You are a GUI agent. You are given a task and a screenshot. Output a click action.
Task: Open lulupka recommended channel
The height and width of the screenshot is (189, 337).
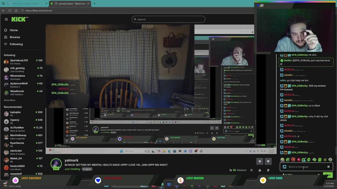click(23, 114)
